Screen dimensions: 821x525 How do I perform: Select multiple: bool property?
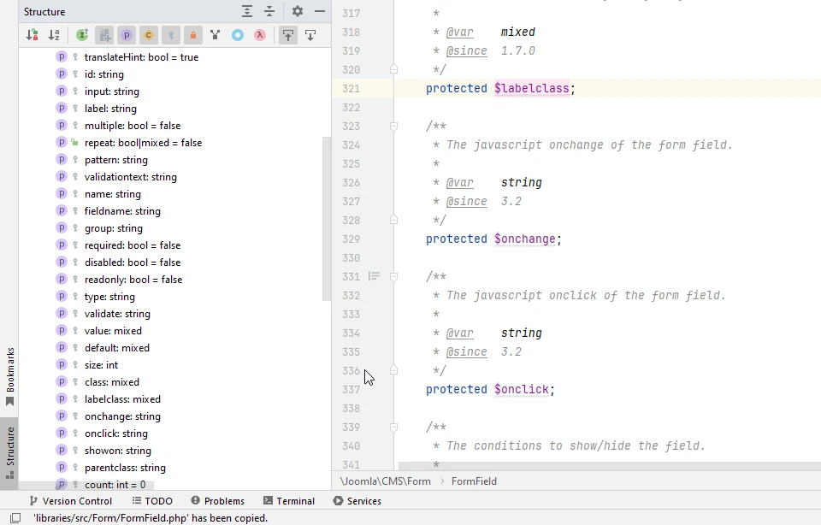pos(133,126)
